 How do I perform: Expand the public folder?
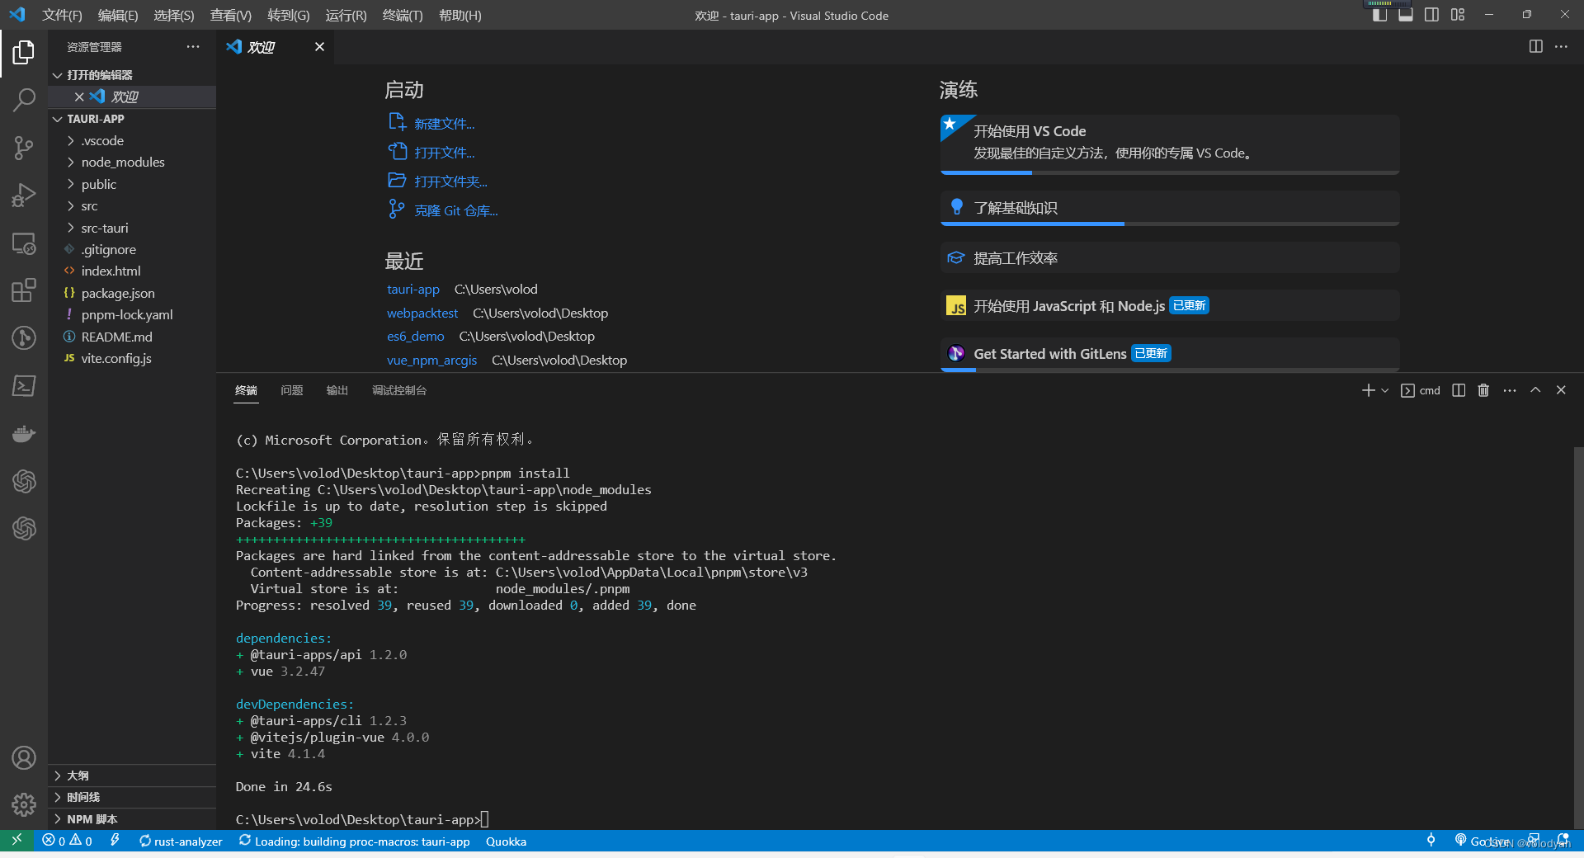[132, 185]
